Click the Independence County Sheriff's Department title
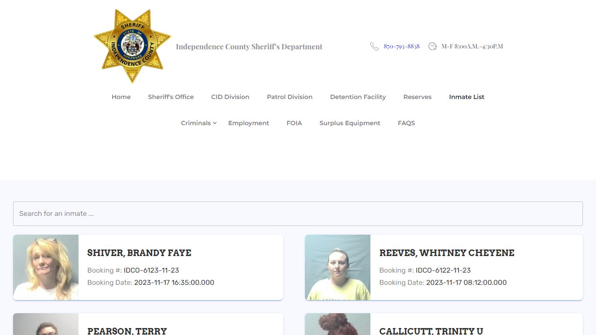Screen dimensions: 596x335 (249, 47)
